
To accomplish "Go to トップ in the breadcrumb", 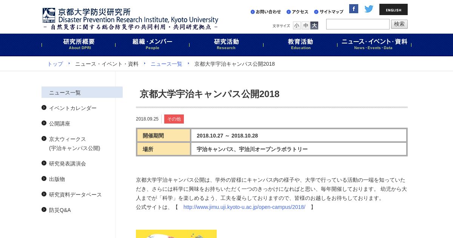I will point(55,64).
